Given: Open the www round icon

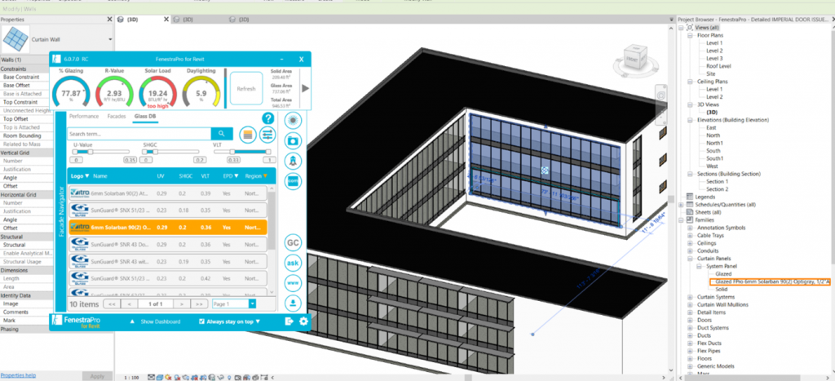Looking at the screenshot, I should click(x=293, y=283).
